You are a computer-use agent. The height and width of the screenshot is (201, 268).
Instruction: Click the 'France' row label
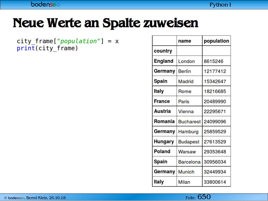162,101
